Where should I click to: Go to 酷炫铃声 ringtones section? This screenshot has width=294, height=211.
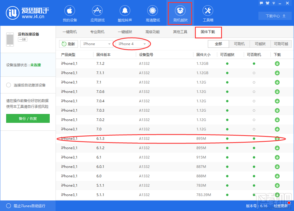coord(125,14)
